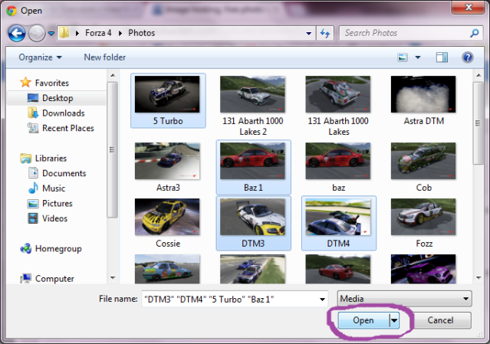This screenshot has height=344, width=490.
Task: Click the folder icon in address bar
Action: click(x=64, y=33)
